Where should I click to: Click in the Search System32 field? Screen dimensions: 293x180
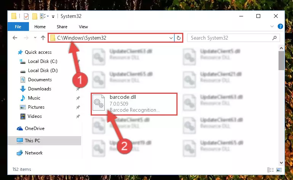tap(230, 38)
